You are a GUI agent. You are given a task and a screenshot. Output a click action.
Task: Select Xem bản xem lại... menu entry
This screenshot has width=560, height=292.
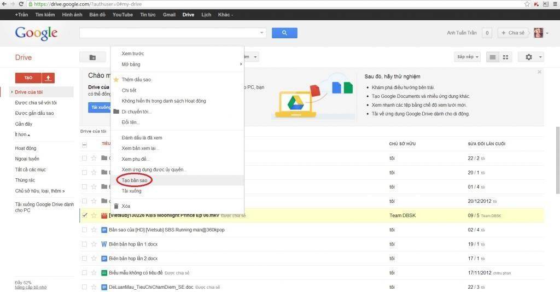(141, 148)
